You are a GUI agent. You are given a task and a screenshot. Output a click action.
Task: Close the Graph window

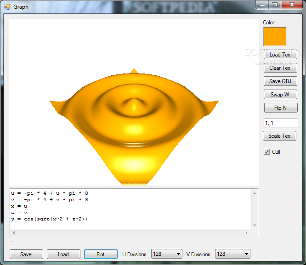click(292, 5)
